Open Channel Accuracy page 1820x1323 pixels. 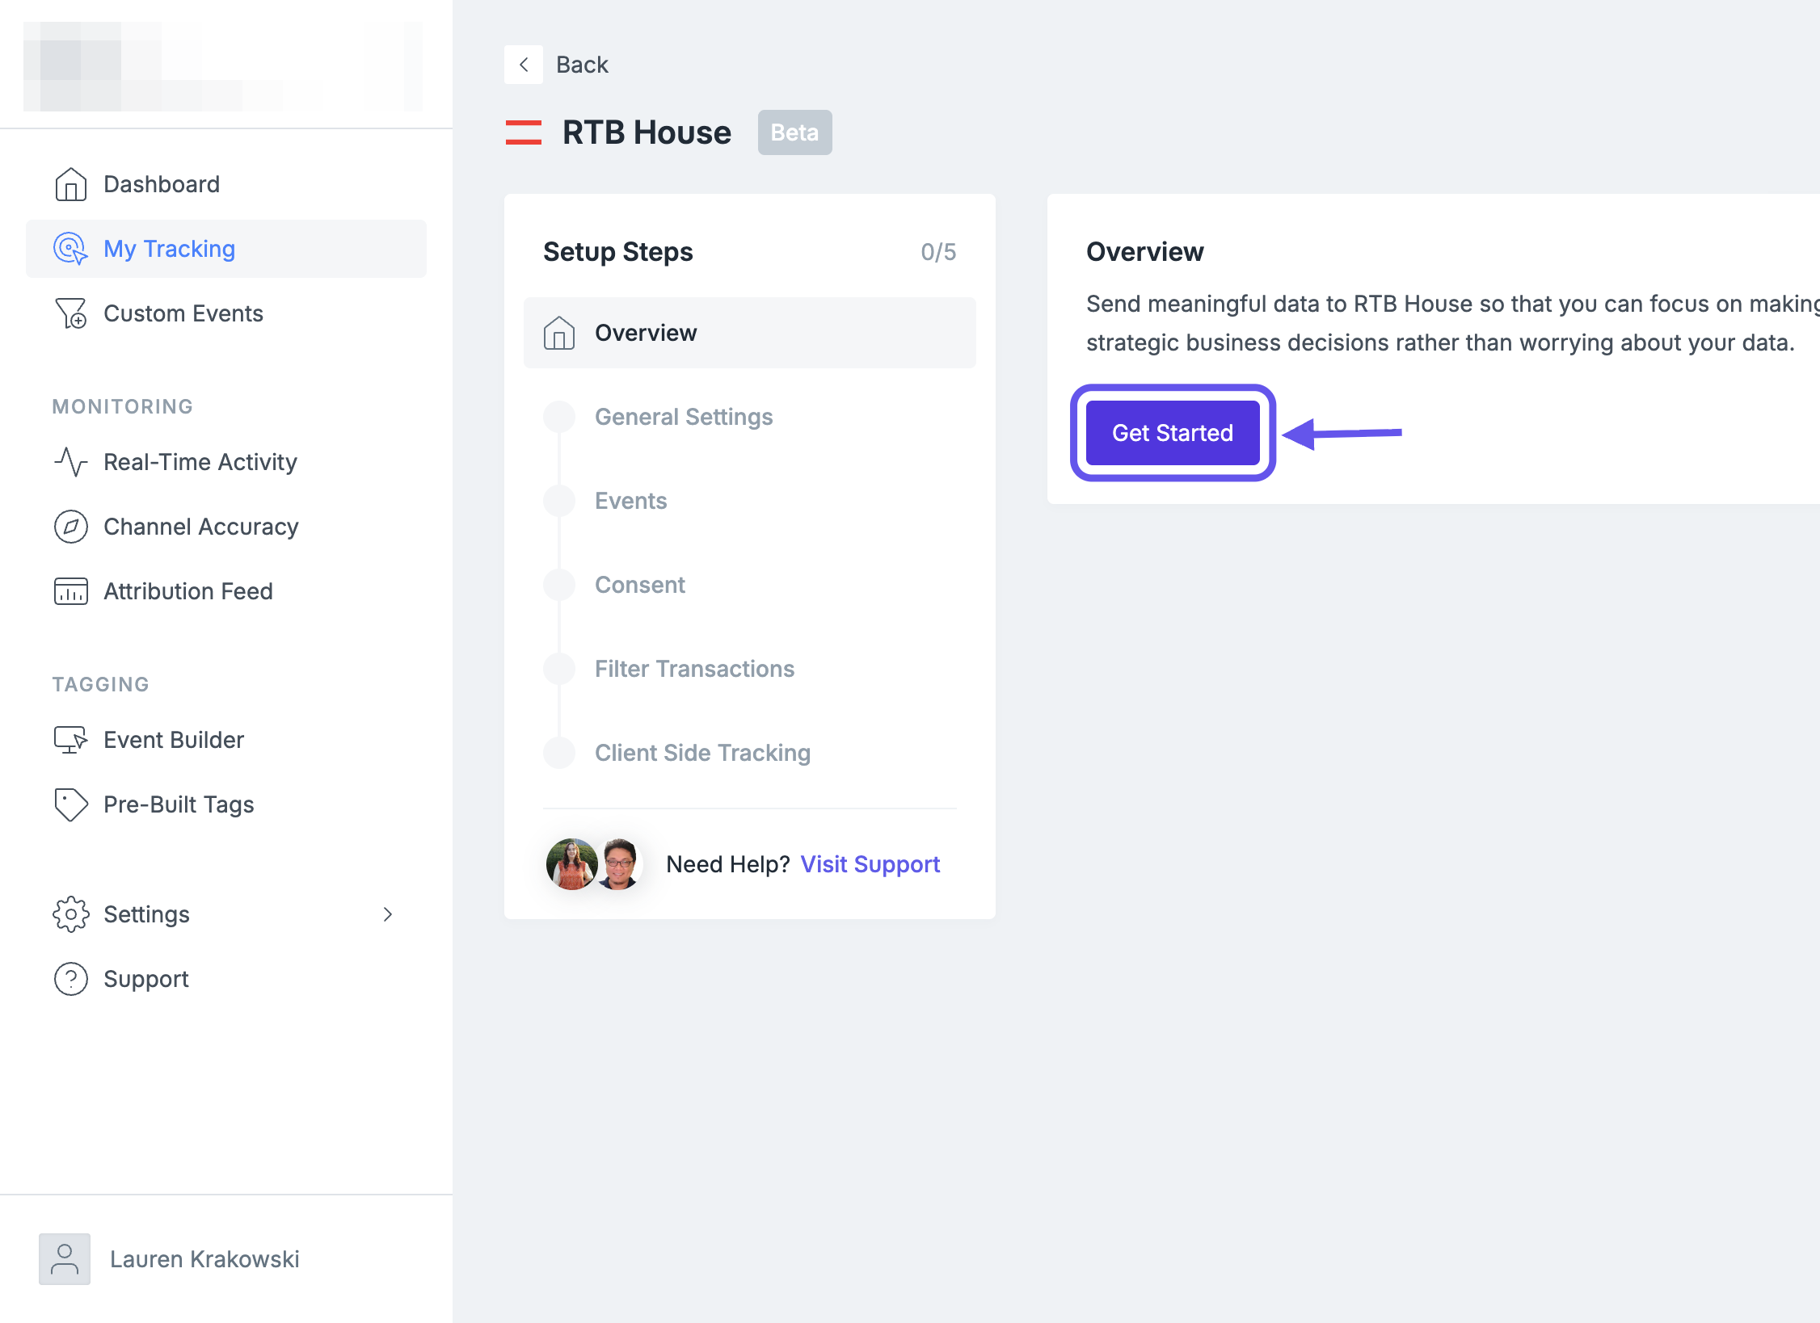(226, 527)
